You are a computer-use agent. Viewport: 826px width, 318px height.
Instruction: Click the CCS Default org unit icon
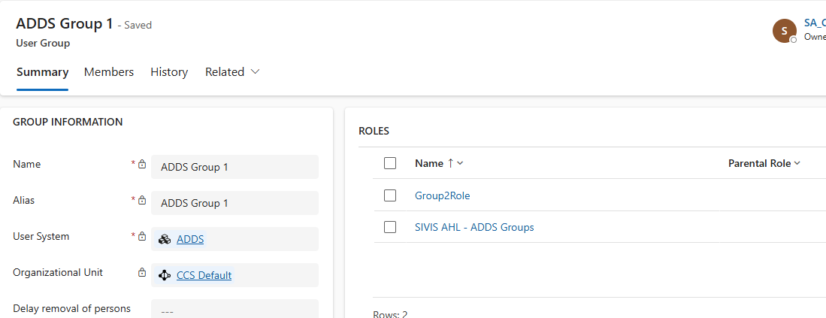tap(165, 275)
